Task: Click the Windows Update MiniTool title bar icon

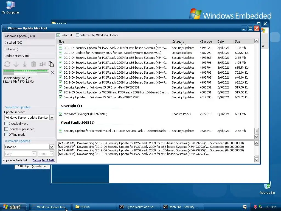Action: (5, 28)
